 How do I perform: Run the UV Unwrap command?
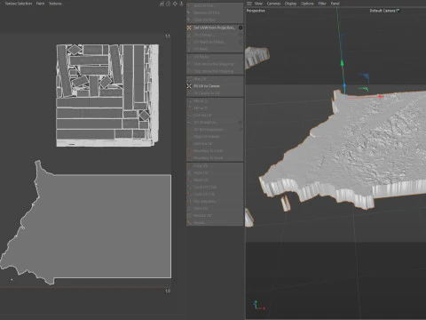point(215,35)
